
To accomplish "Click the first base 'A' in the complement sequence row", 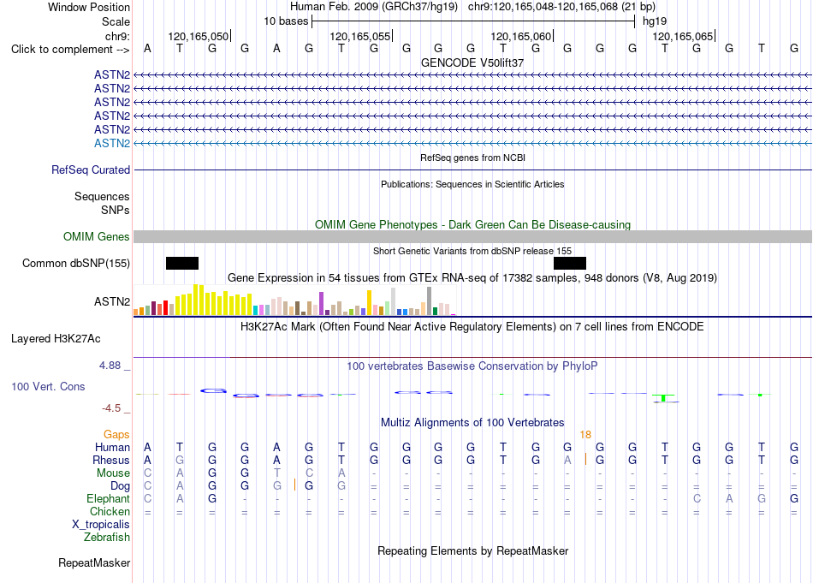I will (x=147, y=48).
